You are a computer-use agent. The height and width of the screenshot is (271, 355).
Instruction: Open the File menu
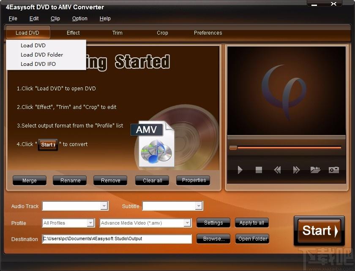pos(13,19)
